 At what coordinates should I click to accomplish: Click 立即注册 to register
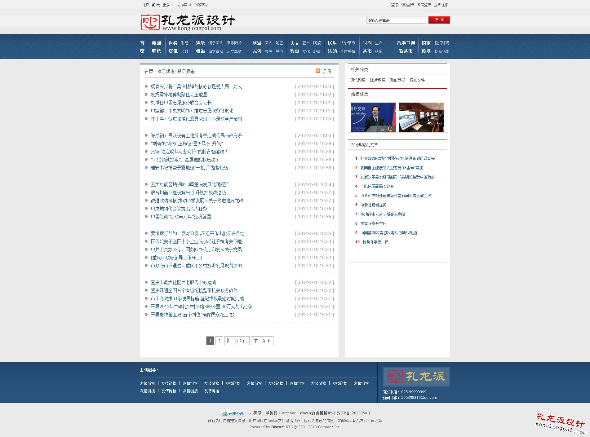[441, 5]
